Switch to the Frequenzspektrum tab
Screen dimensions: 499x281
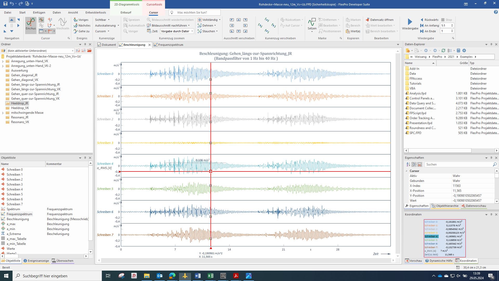tap(168, 45)
